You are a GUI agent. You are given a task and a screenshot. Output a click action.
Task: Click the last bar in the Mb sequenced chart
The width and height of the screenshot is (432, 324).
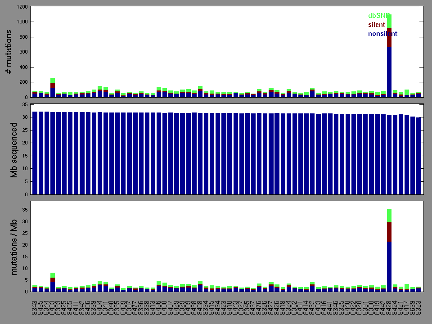(419, 156)
